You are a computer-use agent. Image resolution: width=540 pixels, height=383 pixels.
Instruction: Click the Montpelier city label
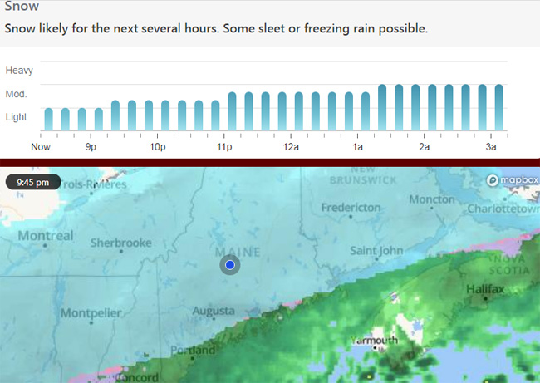(x=91, y=313)
